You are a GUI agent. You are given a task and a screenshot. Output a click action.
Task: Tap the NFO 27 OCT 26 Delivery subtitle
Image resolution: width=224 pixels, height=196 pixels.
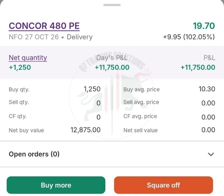point(51,37)
